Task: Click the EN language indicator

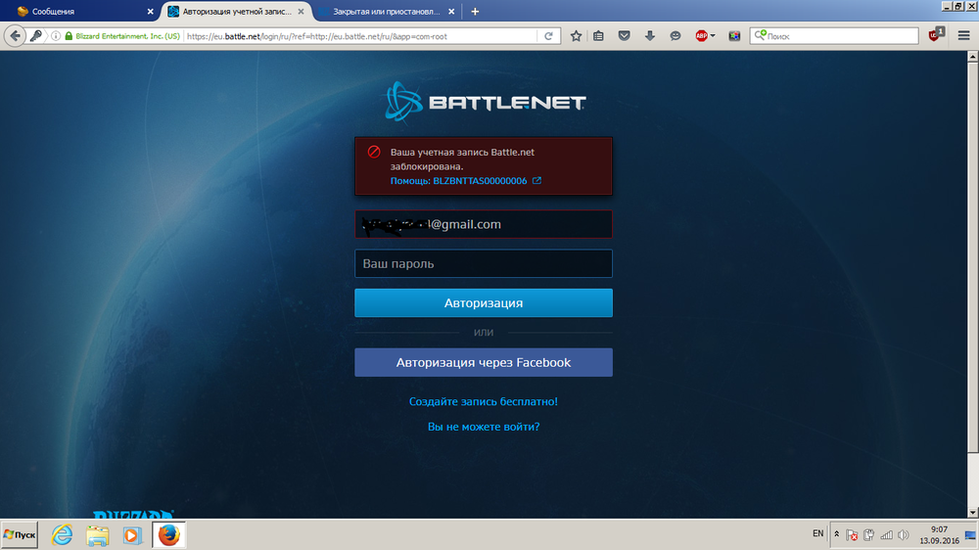Action: (x=817, y=533)
